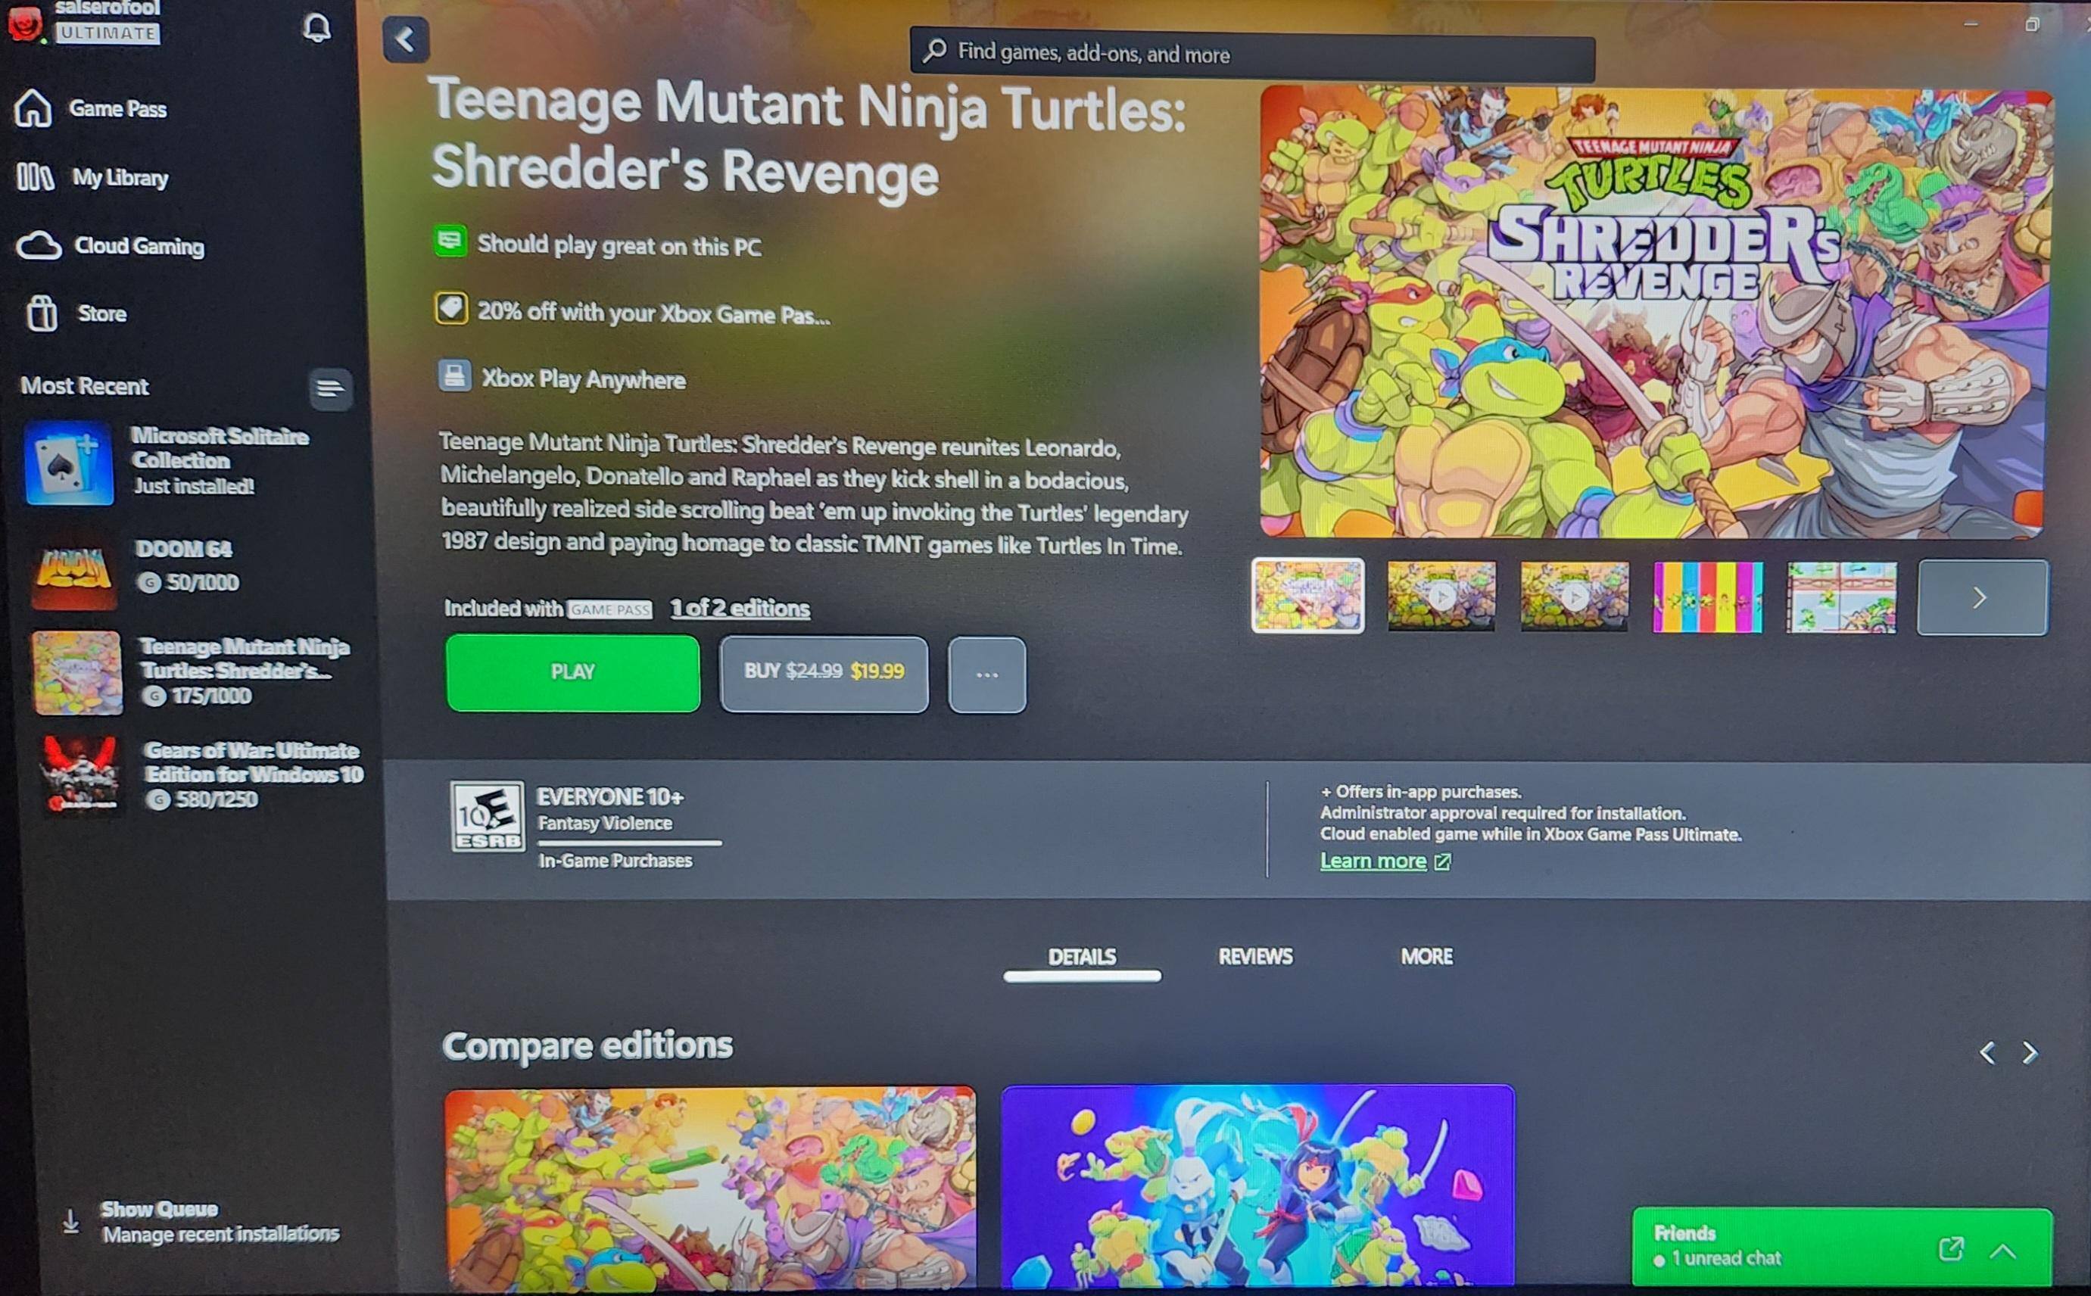Open Cloud Gaming cloud icon
This screenshot has width=2091, height=1296.
pyautogui.click(x=39, y=245)
